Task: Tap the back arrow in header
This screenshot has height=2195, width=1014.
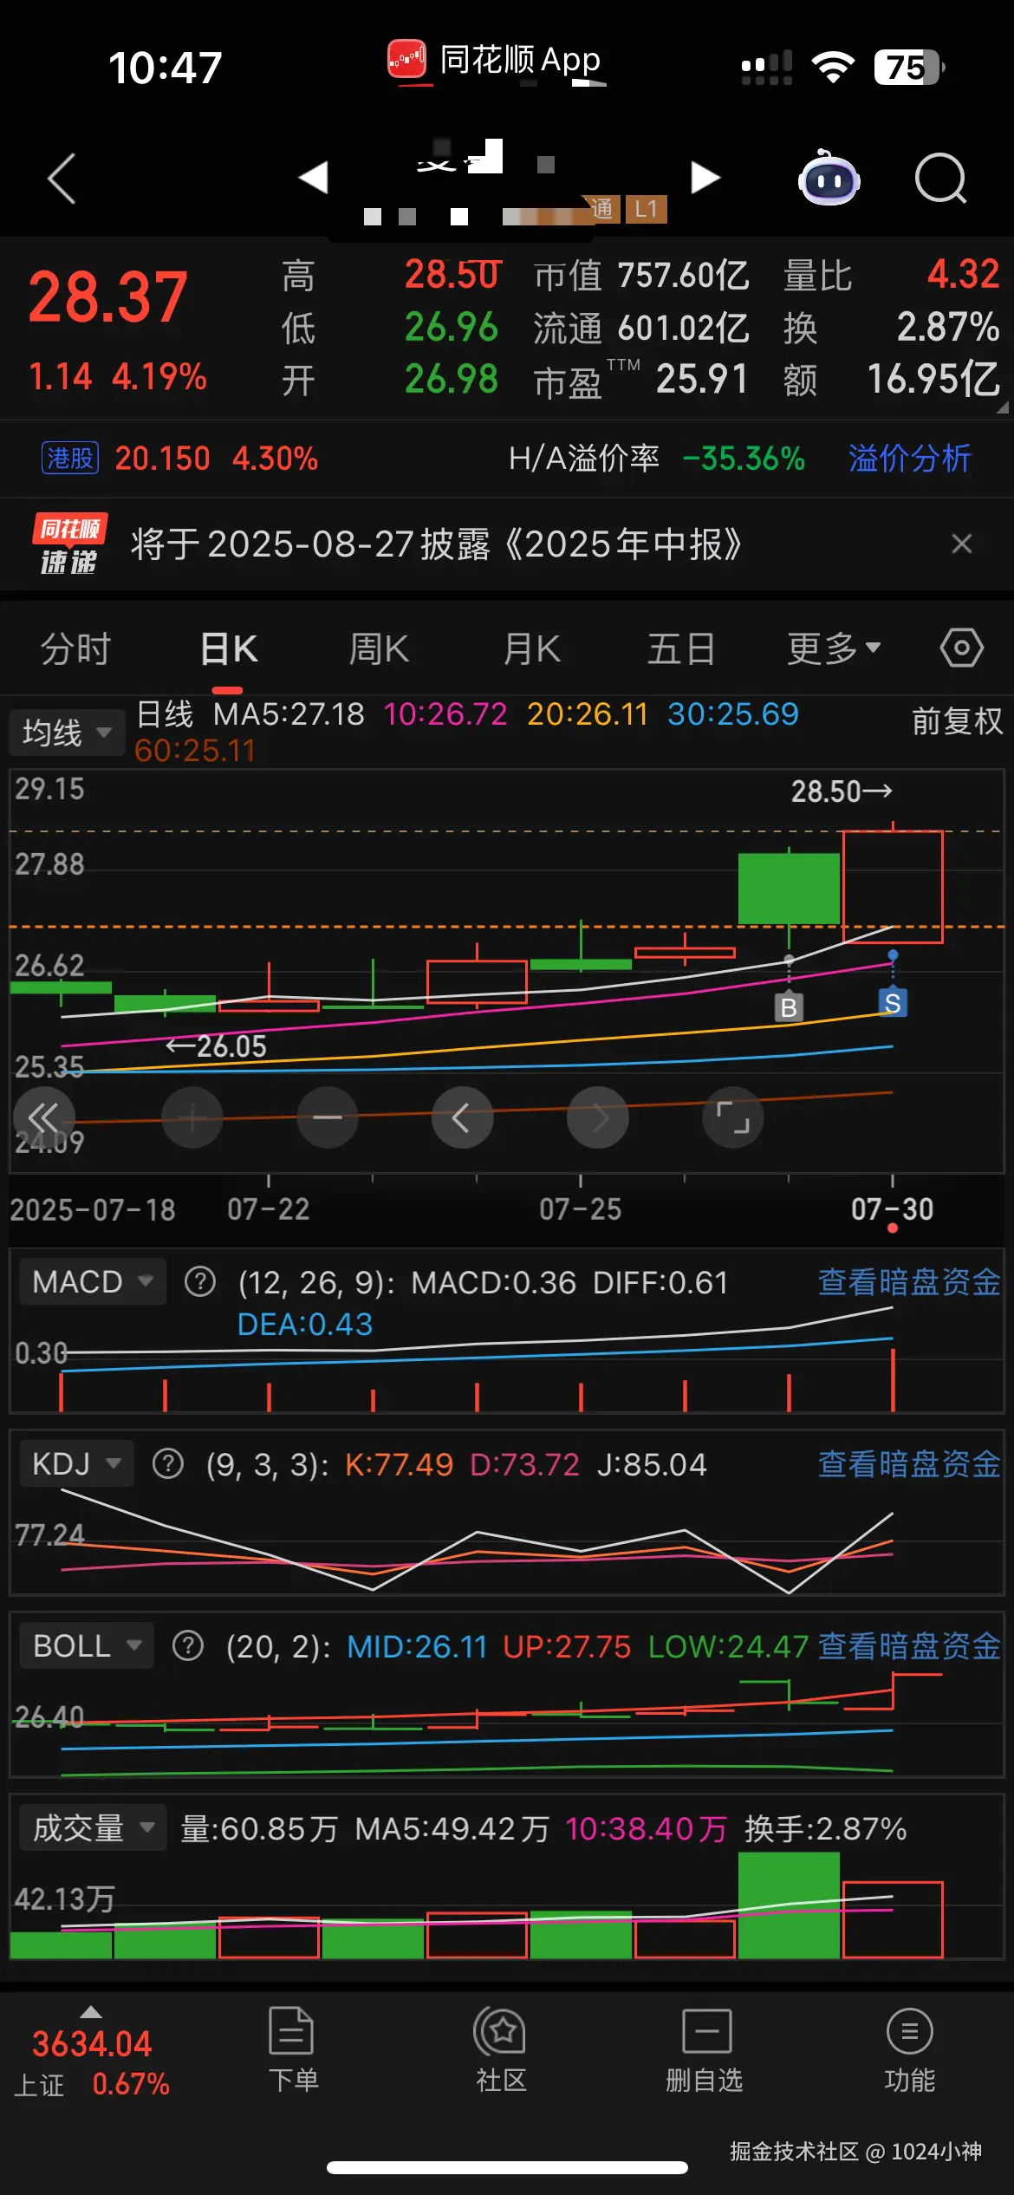Action: click(62, 179)
